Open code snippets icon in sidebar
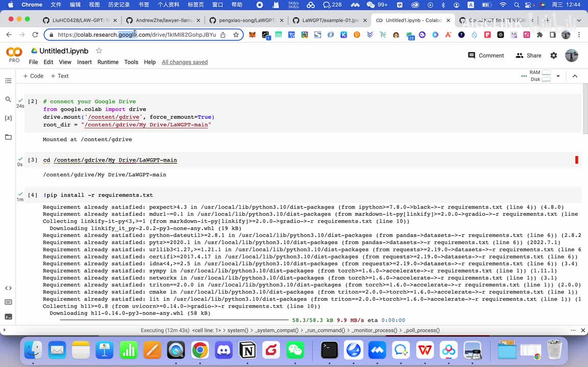Viewport: 588px width, 367px height. 8,288
